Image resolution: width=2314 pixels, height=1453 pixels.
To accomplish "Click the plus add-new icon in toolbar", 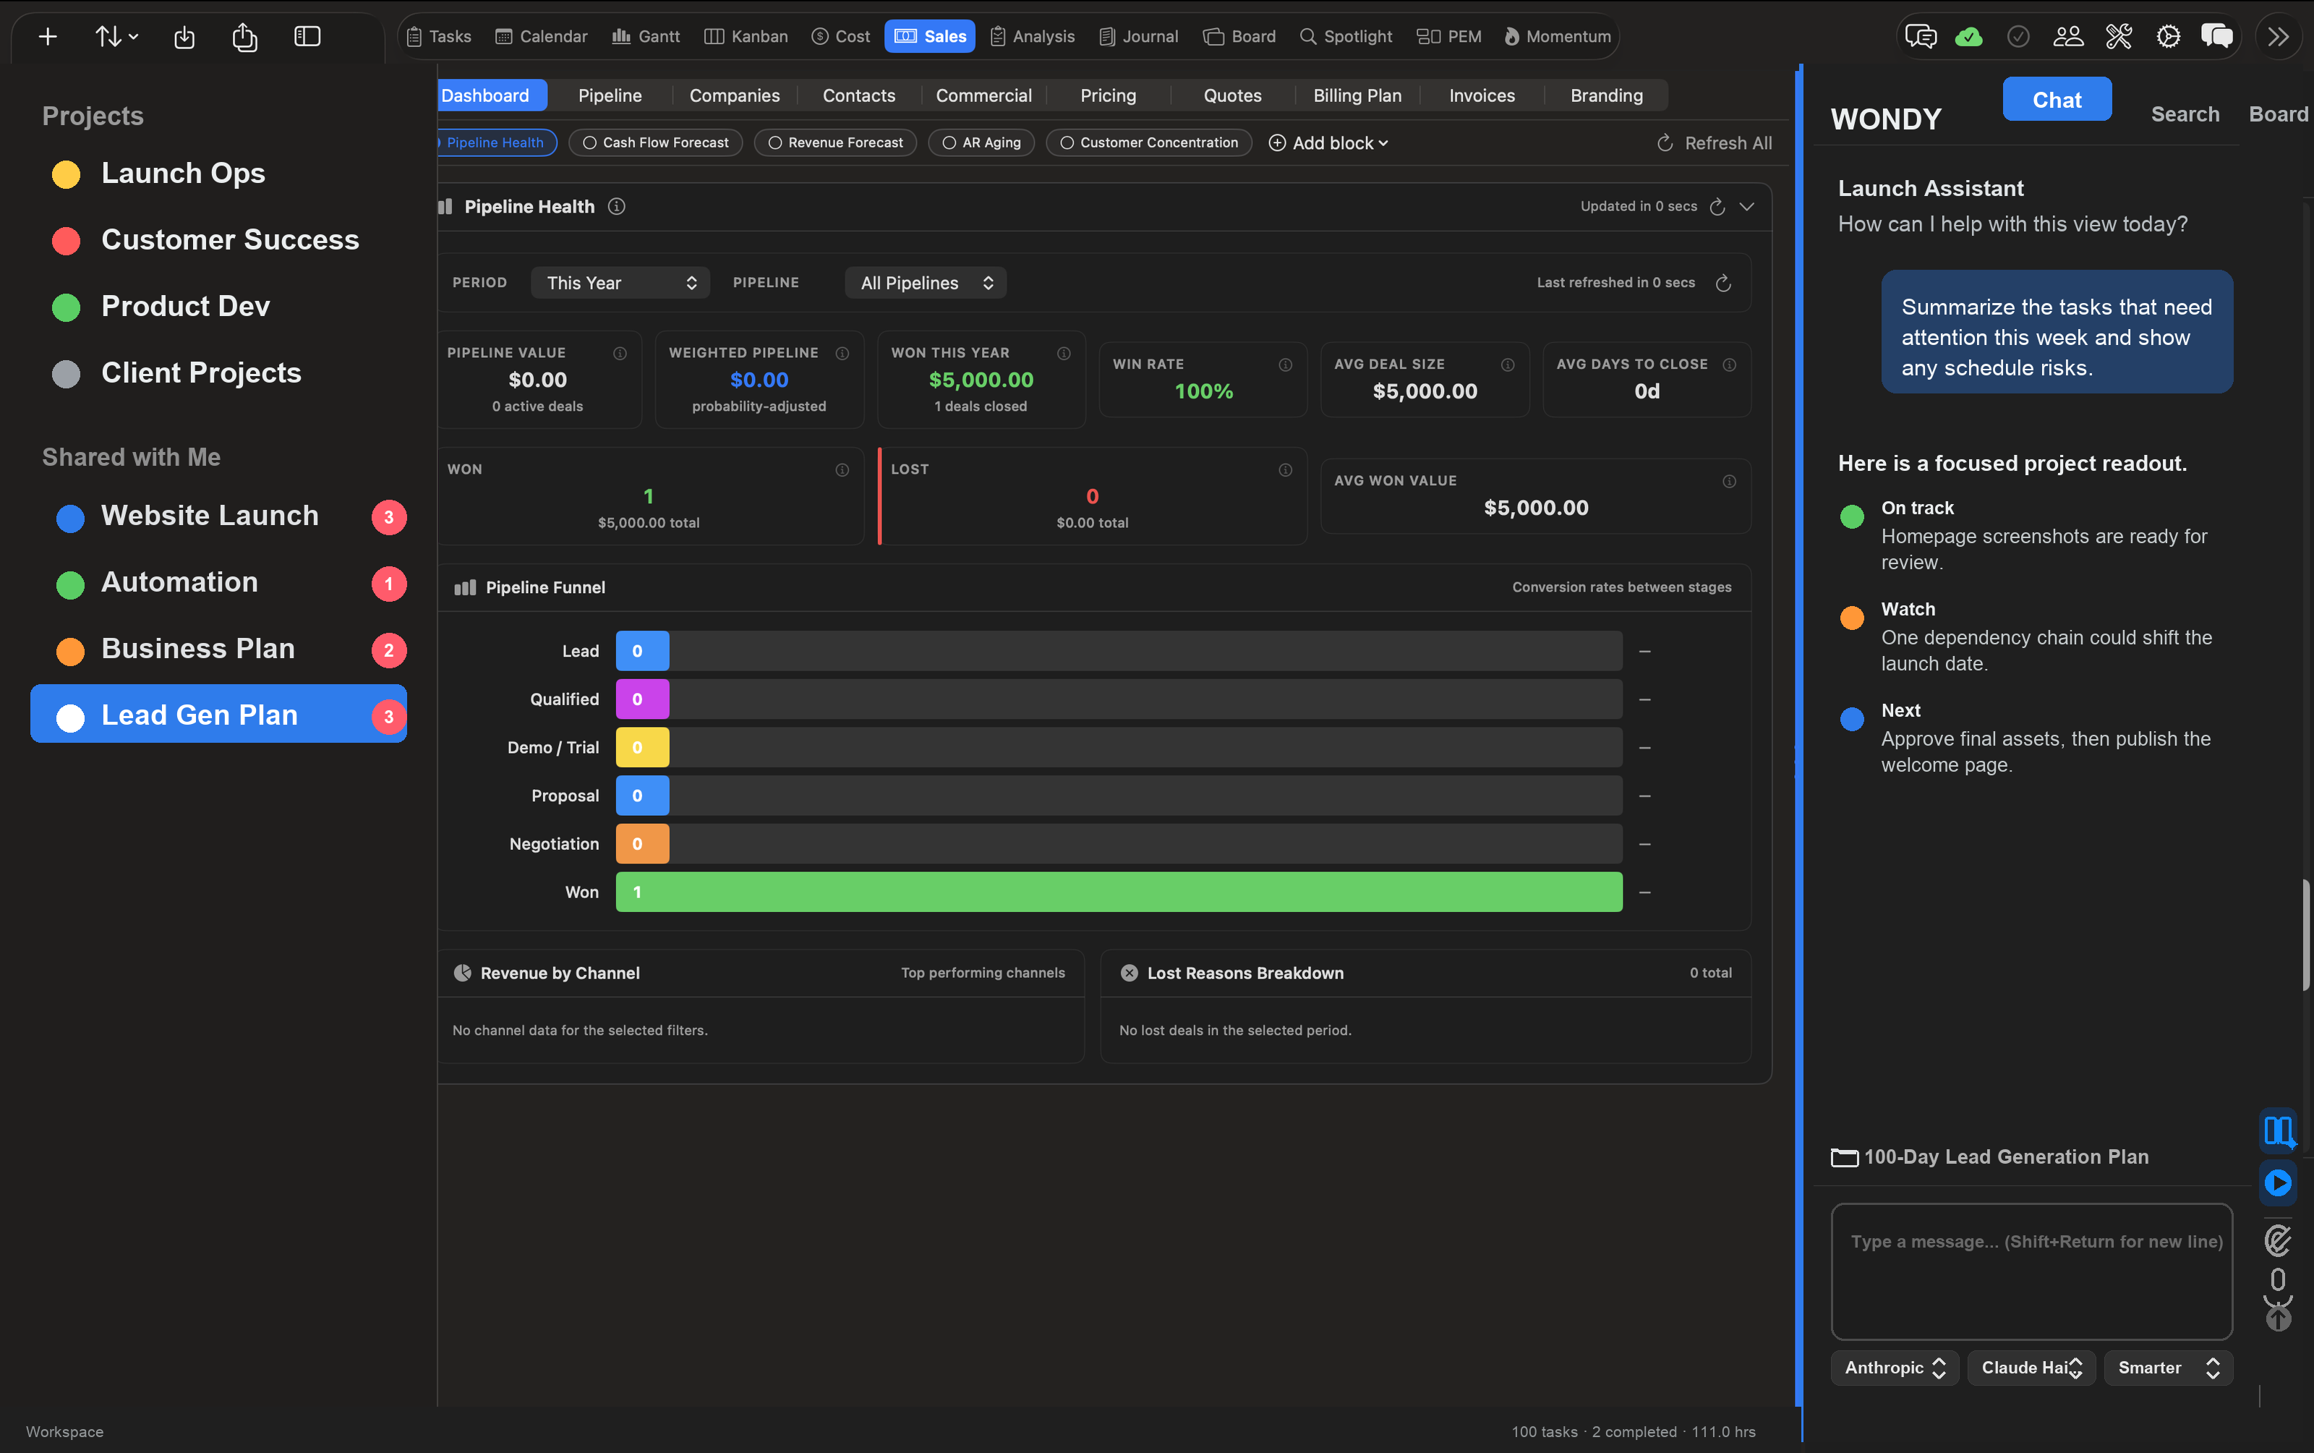I will click(x=47, y=36).
